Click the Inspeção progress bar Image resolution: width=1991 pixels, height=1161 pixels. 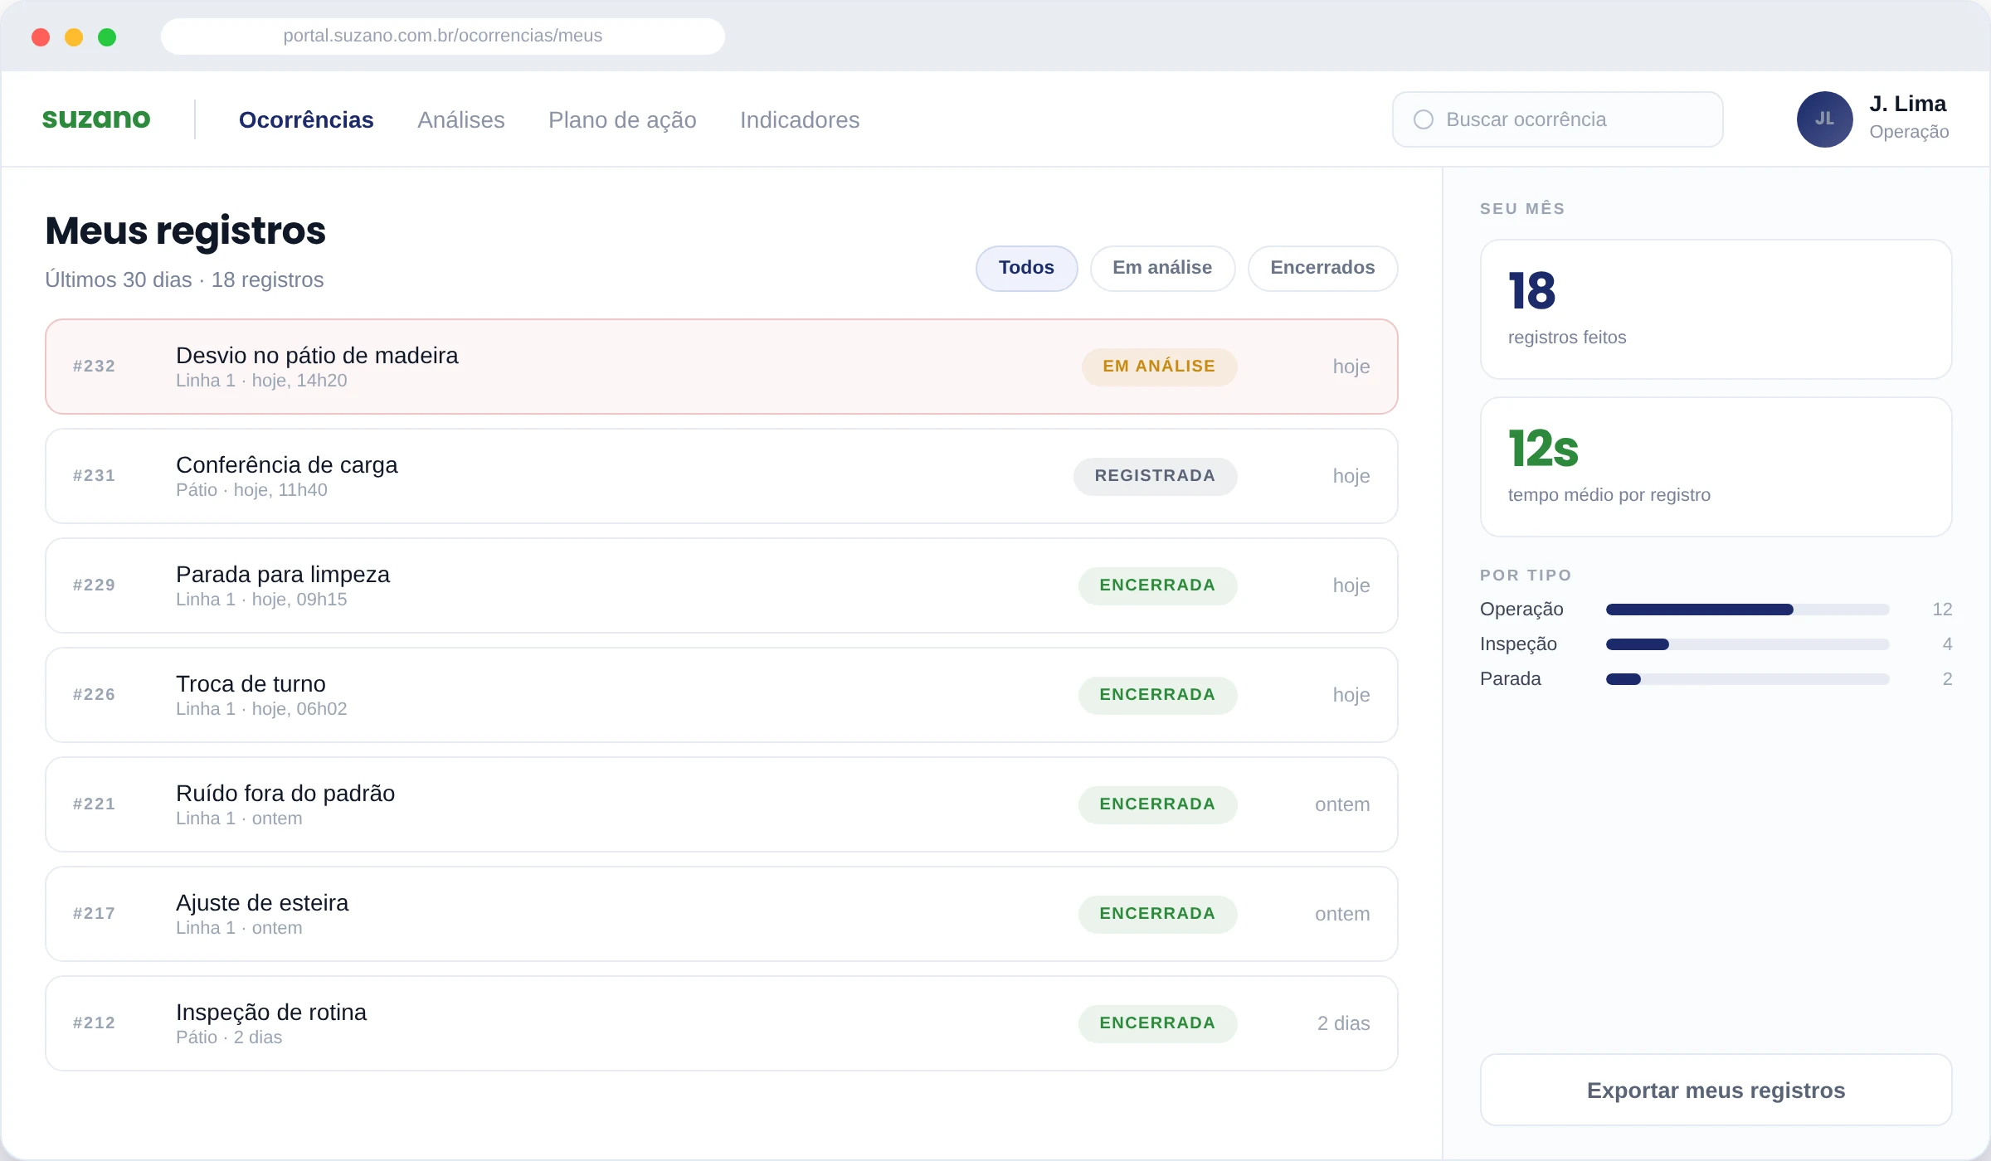(1747, 644)
